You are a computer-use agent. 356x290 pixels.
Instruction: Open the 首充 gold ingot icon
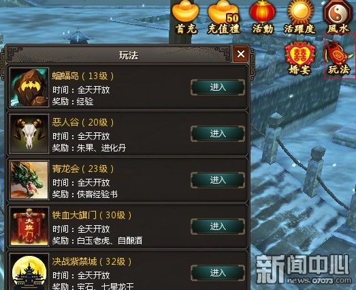pyautogui.click(x=186, y=17)
